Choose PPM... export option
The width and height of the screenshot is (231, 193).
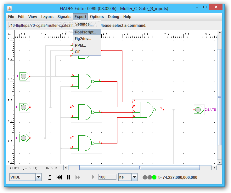(x=87, y=45)
